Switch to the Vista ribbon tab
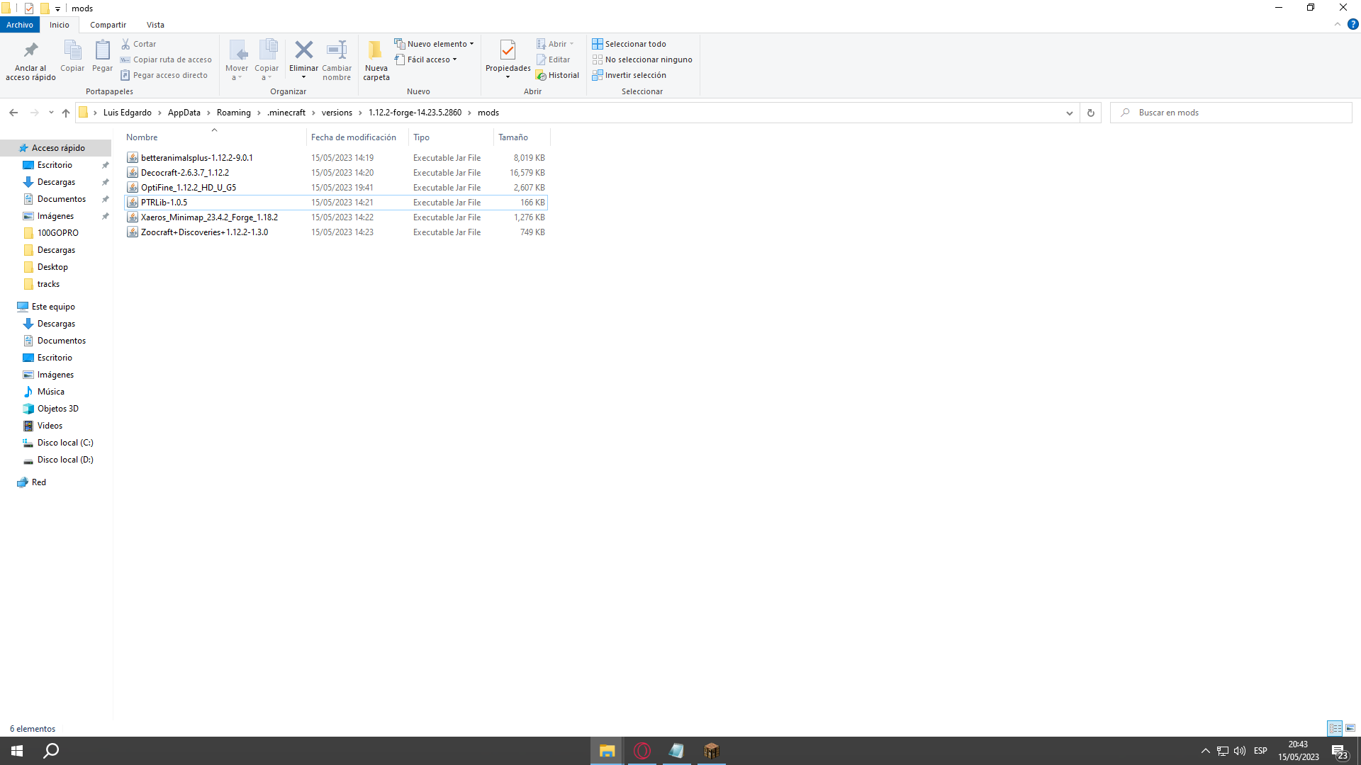 tap(155, 25)
